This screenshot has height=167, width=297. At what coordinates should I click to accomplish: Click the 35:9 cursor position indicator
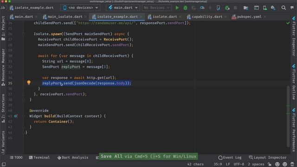click(218, 164)
